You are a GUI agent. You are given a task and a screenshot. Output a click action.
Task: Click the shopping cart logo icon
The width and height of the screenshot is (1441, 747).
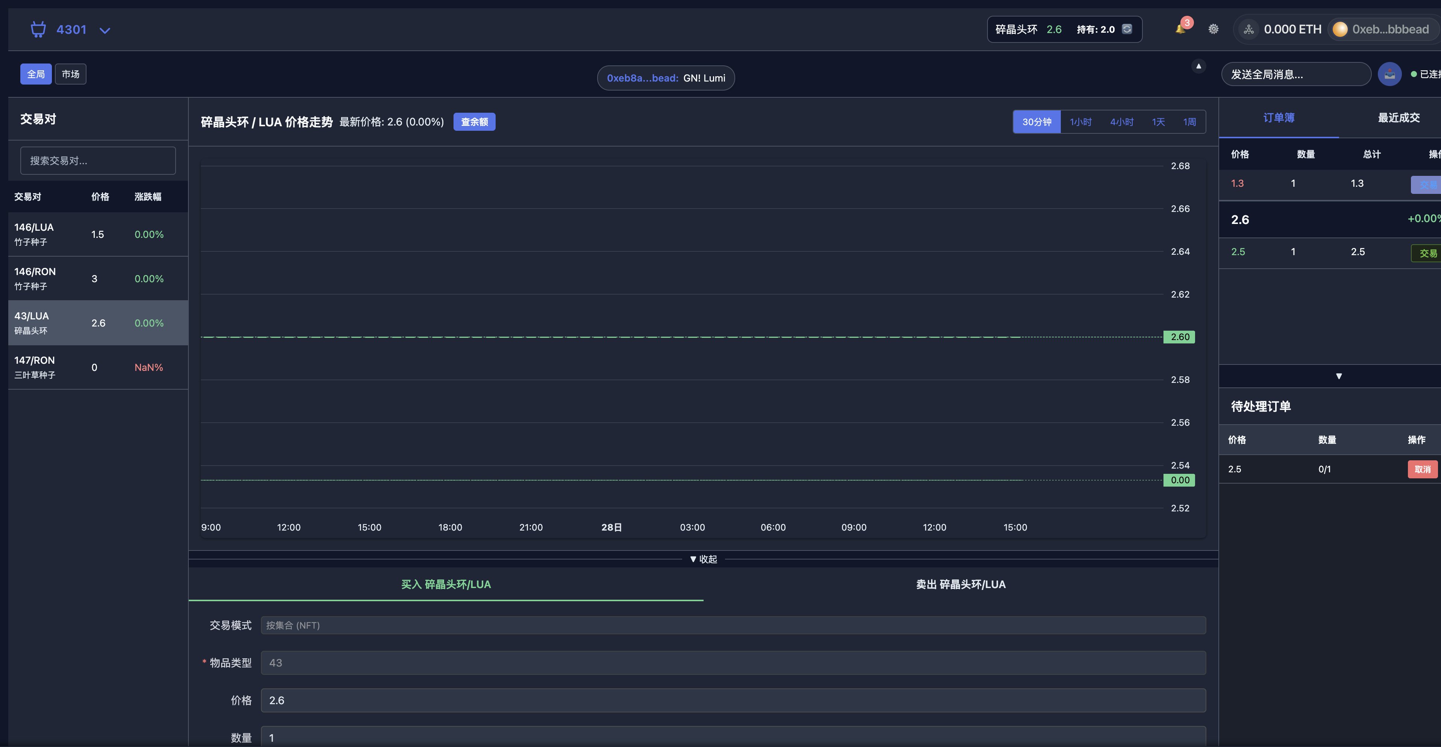coord(38,29)
